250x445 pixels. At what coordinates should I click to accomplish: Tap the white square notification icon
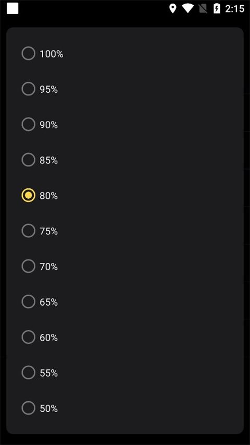click(12, 8)
